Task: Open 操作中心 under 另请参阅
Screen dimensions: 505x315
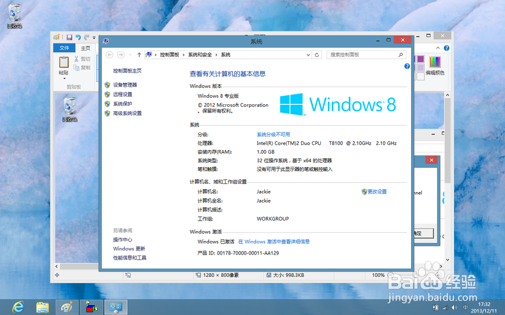Action: (x=123, y=240)
